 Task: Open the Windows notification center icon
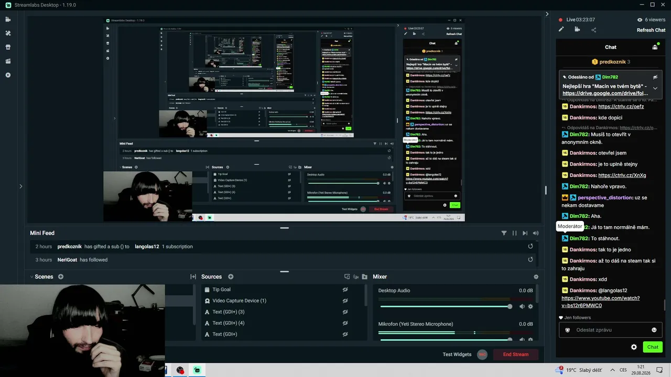pyautogui.click(x=660, y=370)
